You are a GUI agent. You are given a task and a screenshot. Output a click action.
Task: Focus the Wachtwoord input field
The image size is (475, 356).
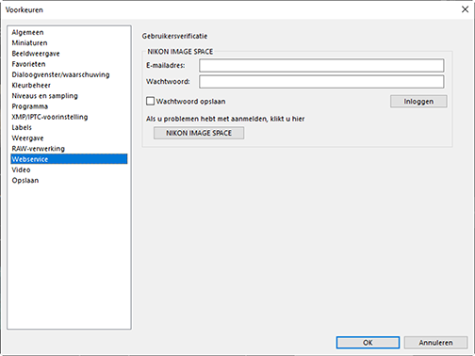pos(321,82)
